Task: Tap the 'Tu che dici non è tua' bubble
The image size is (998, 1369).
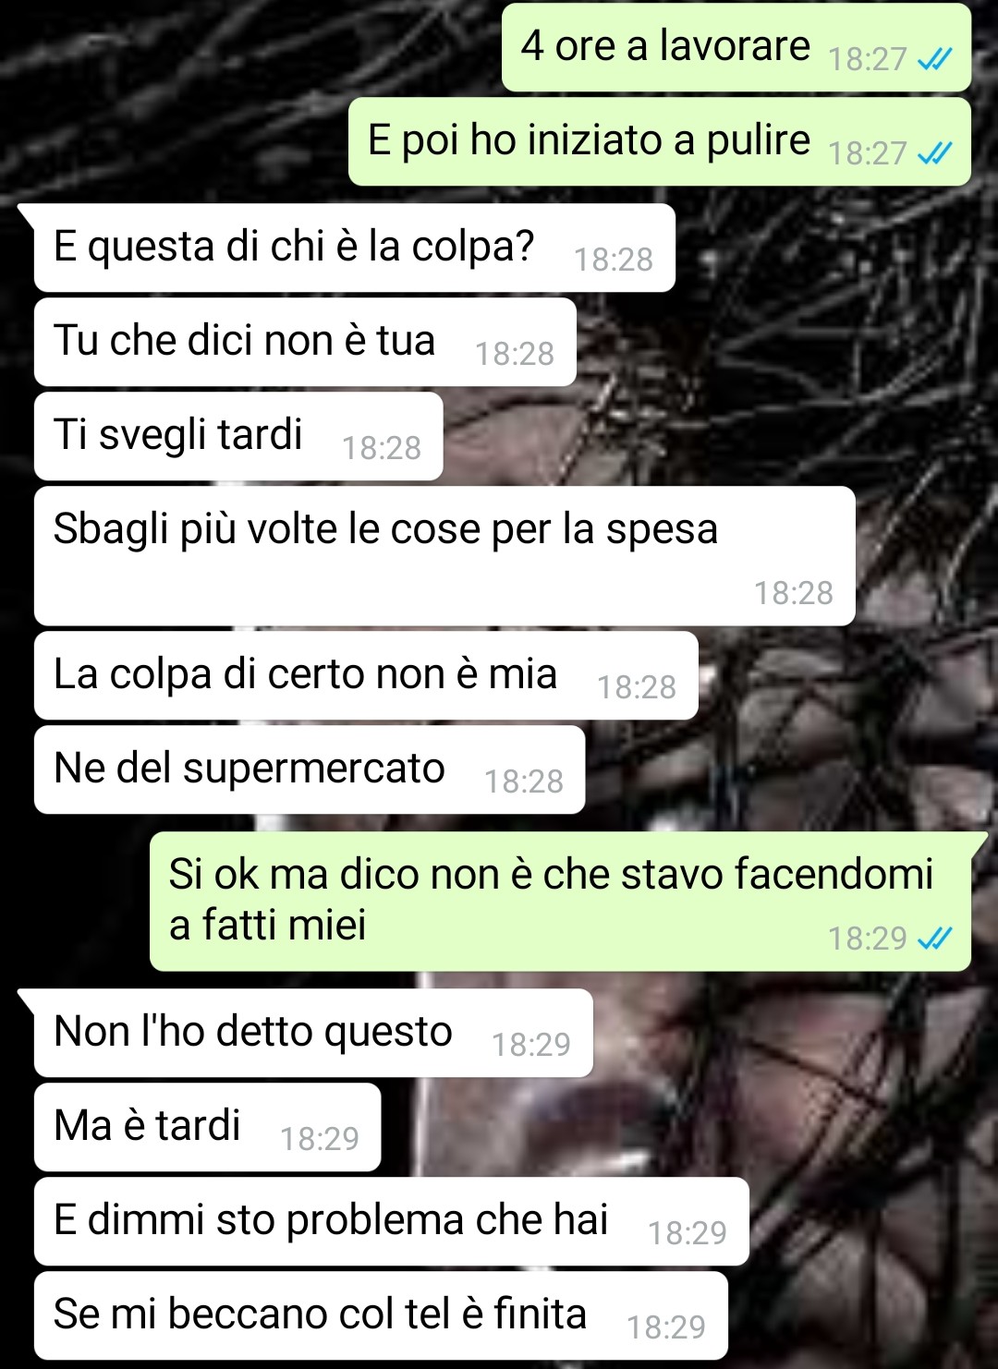Action: point(305,342)
